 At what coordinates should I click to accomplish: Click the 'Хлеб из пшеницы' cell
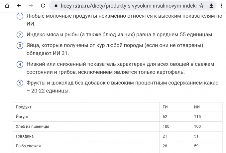(32, 126)
